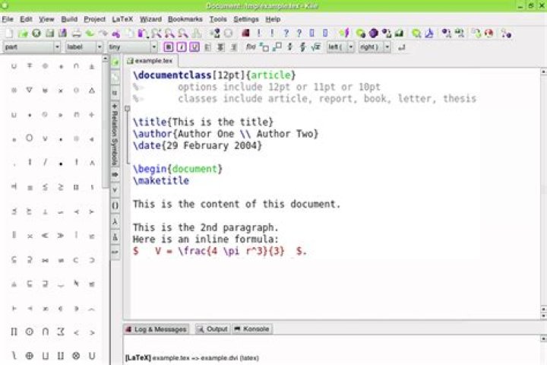Toggle italic text formatting button
This screenshot has width=547, height=365.
[182, 47]
